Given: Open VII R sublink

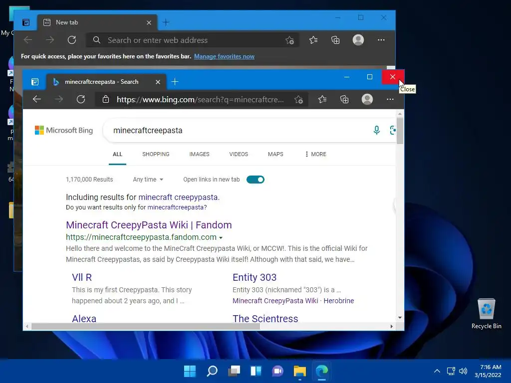Looking at the screenshot, I should (82, 277).
